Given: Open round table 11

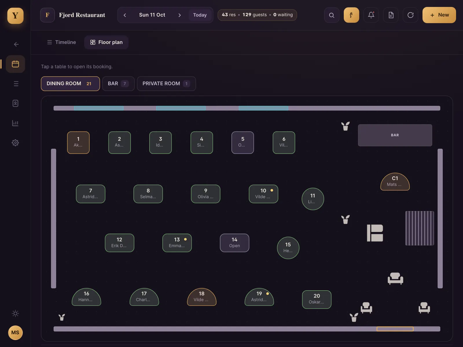Looking at the screenshot, I should [x=313, y=199].
